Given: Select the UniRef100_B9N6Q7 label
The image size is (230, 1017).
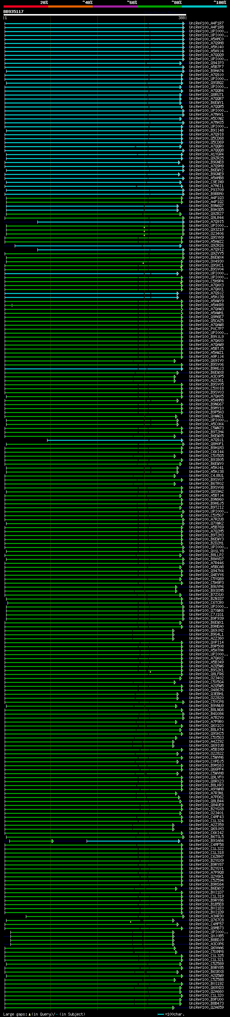Looking at the screenshot, I should point(206,206).
